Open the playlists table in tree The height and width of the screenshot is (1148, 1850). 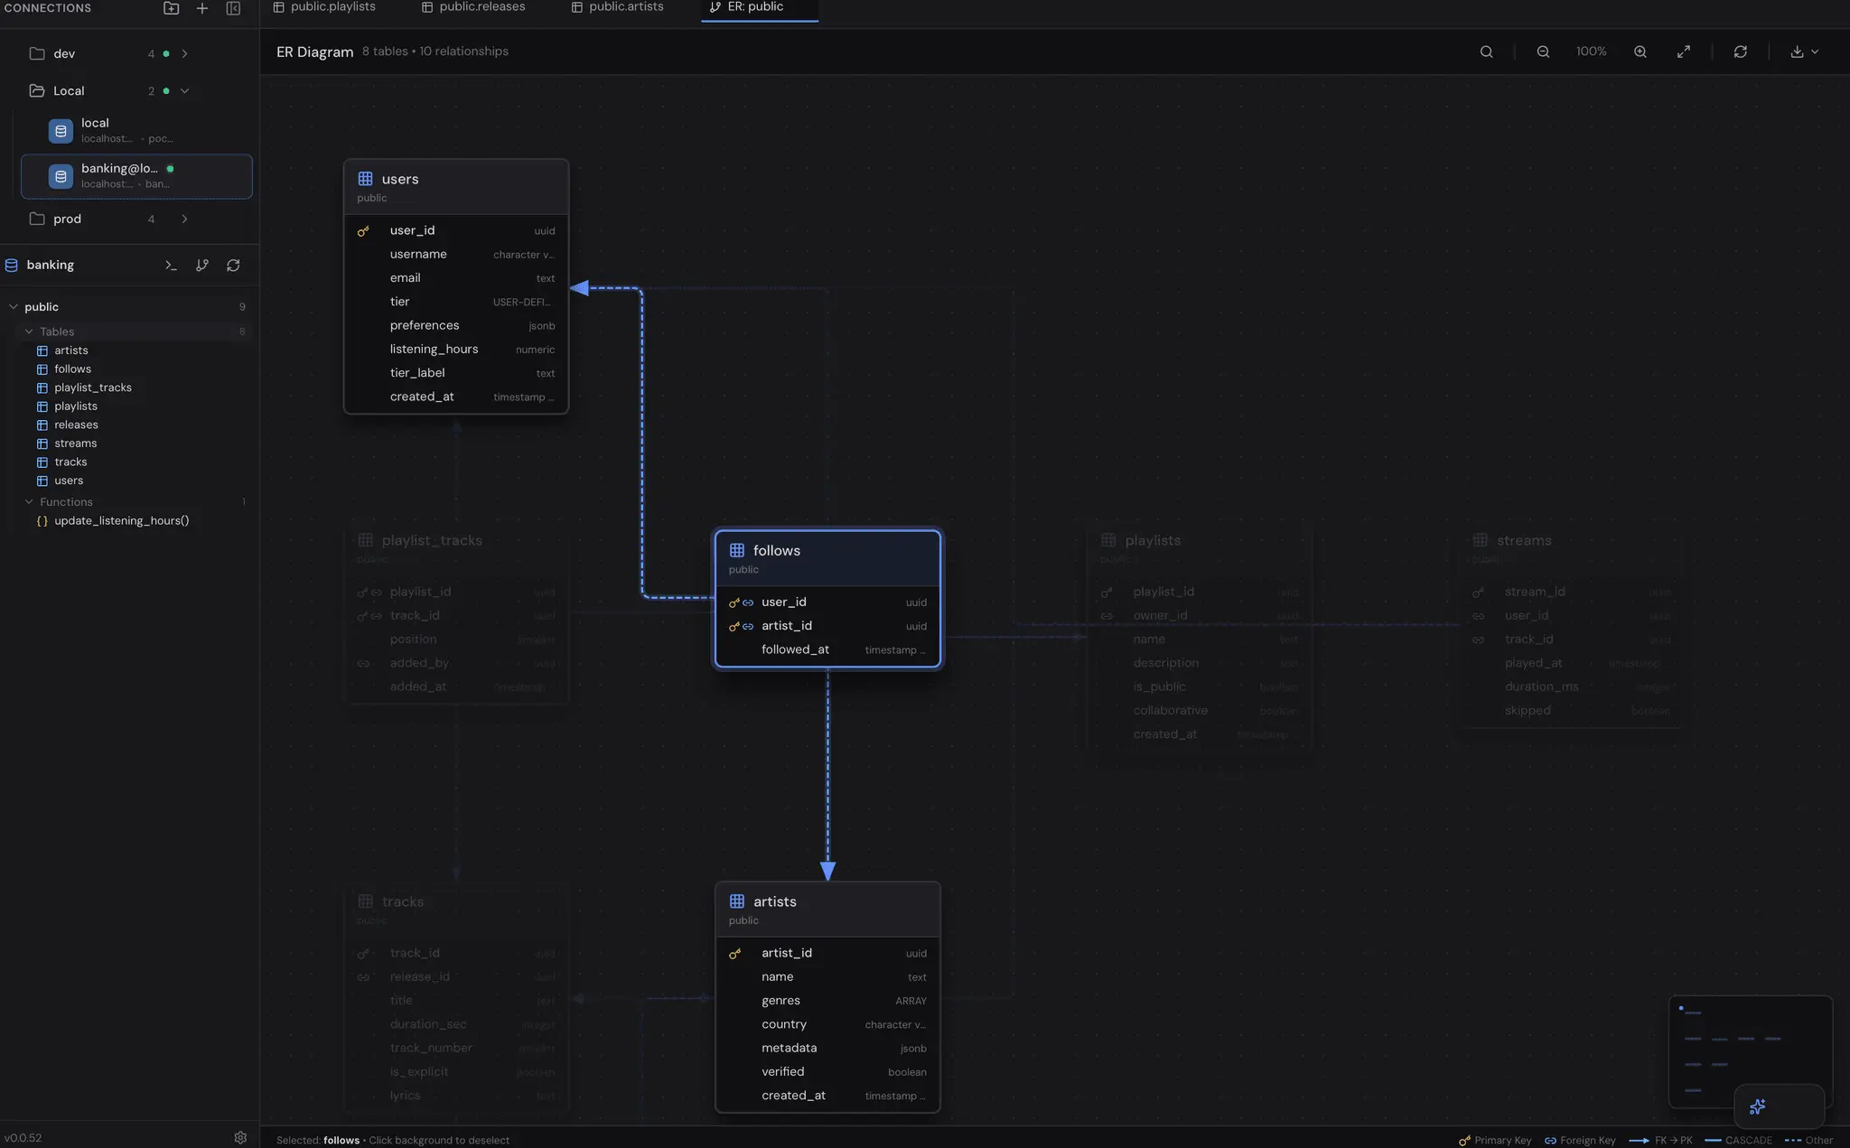coord(75,406)
